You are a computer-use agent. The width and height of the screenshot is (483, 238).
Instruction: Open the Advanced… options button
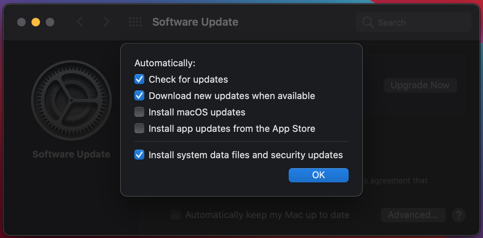click(x=413, y=215)
